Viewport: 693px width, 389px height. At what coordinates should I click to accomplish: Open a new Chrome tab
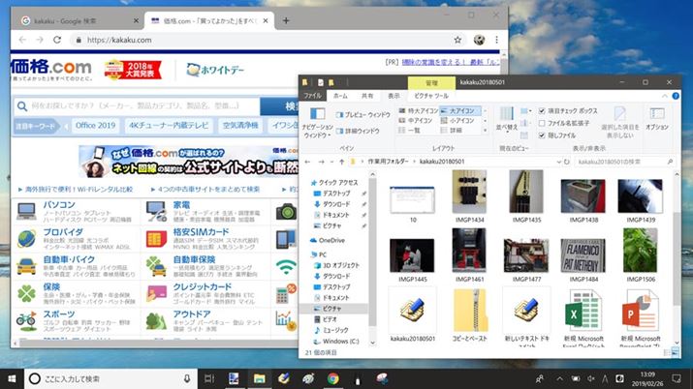286,20
